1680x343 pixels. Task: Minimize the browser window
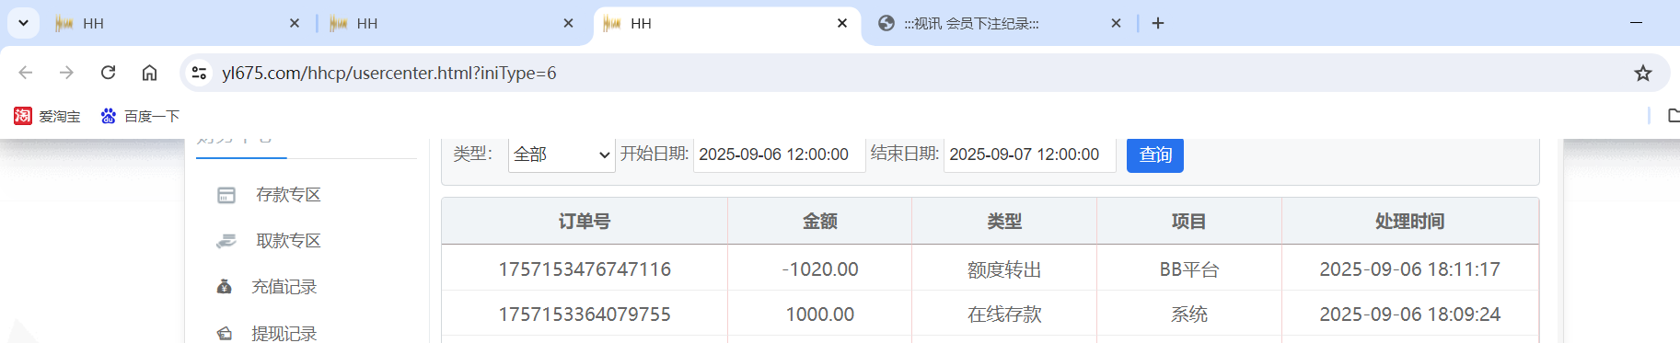(x=1637, y=23)
